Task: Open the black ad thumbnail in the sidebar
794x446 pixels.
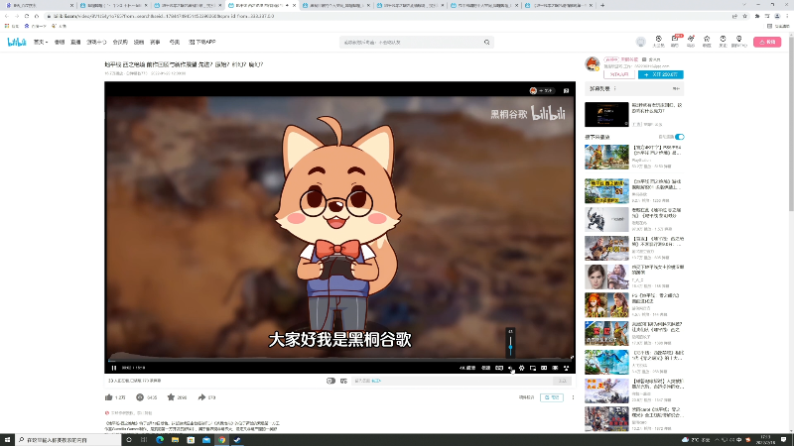Action: click(606, 114)
